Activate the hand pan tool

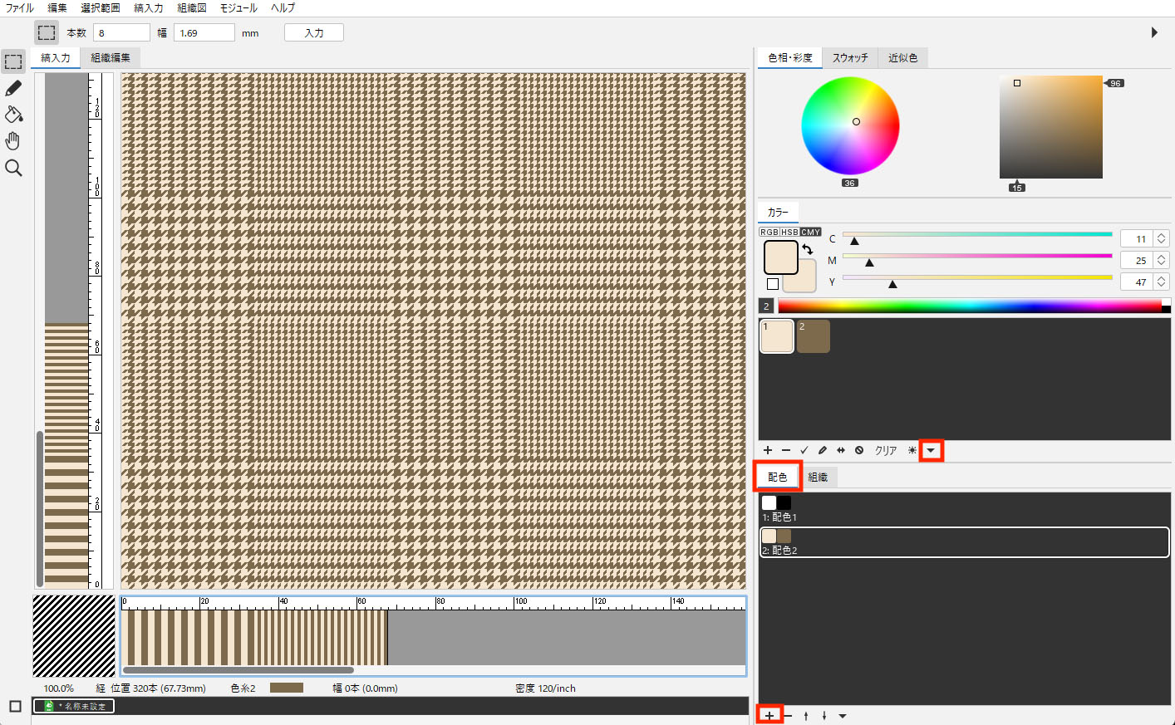pos(13,141)
